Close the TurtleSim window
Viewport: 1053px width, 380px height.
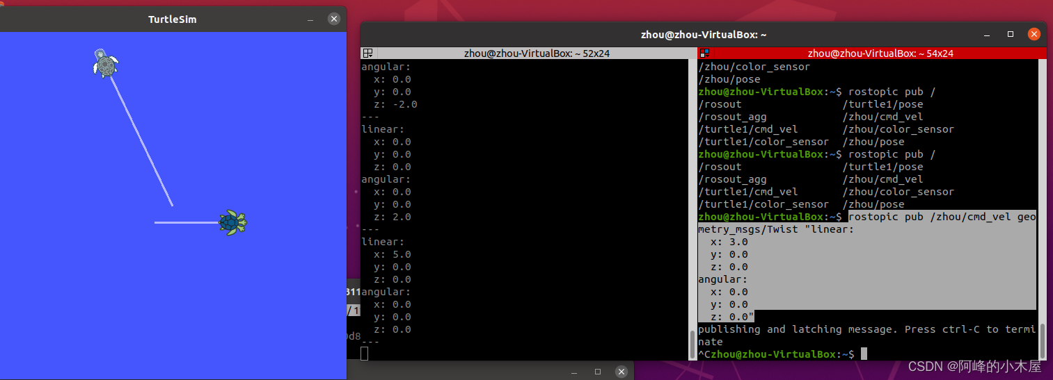tap(334, 19)
